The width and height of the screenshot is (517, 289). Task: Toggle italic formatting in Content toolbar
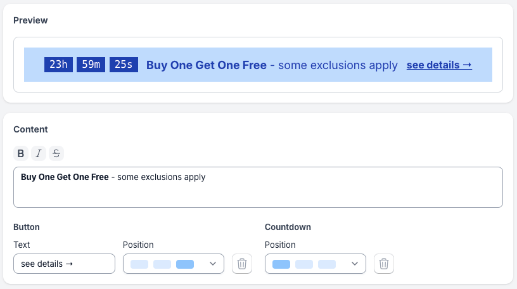[39, 153]
